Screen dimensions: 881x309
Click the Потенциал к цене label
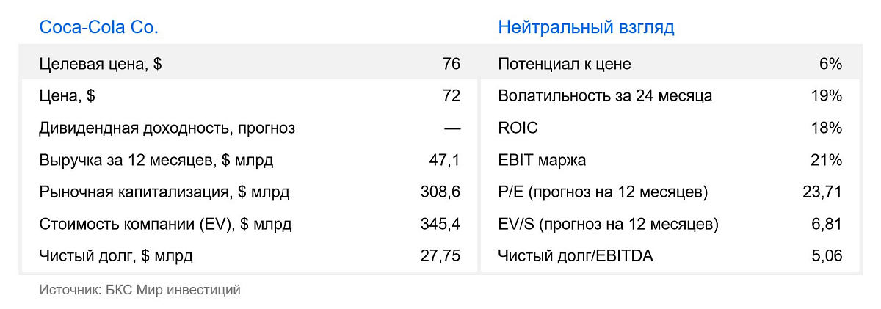[564, 64]
